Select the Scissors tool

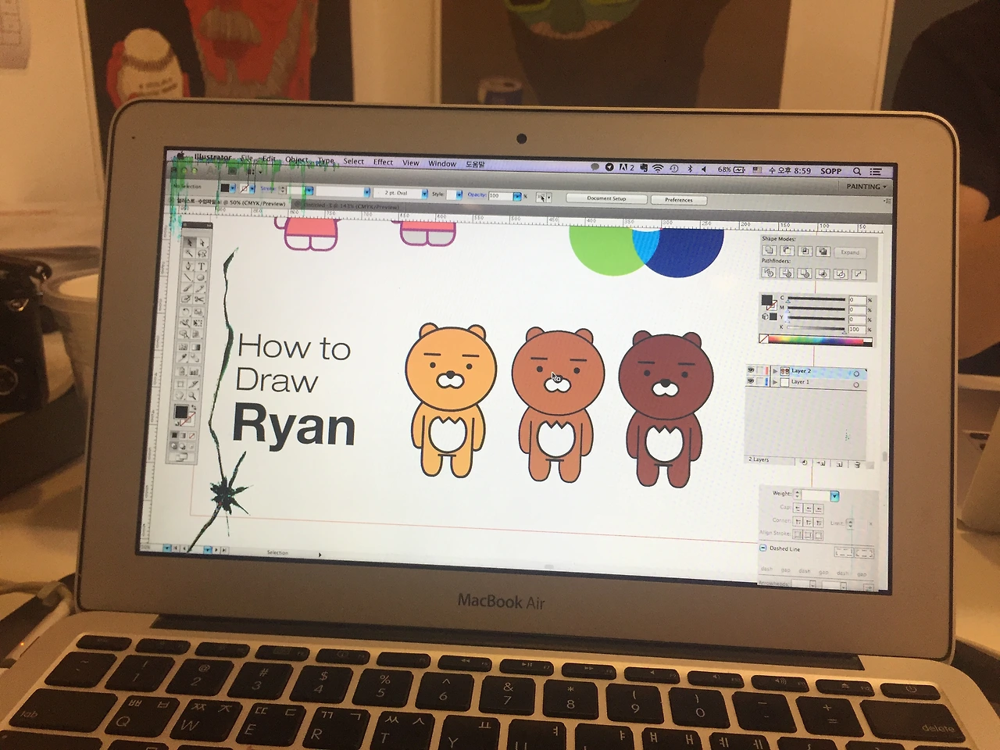pos(199,301)
